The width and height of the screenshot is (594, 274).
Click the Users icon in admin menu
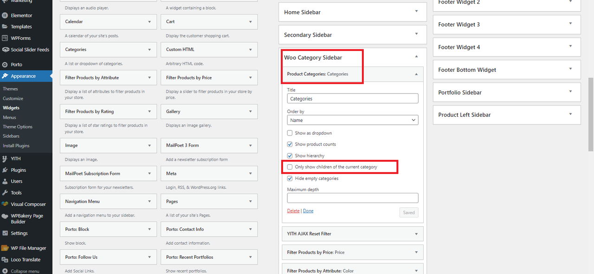[5, 181]
